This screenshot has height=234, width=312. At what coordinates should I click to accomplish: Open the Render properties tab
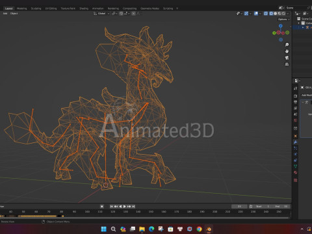[295, 96]
